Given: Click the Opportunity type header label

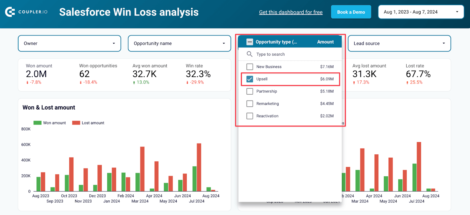Looking at the screenshot, I should [x=276, y=42].
